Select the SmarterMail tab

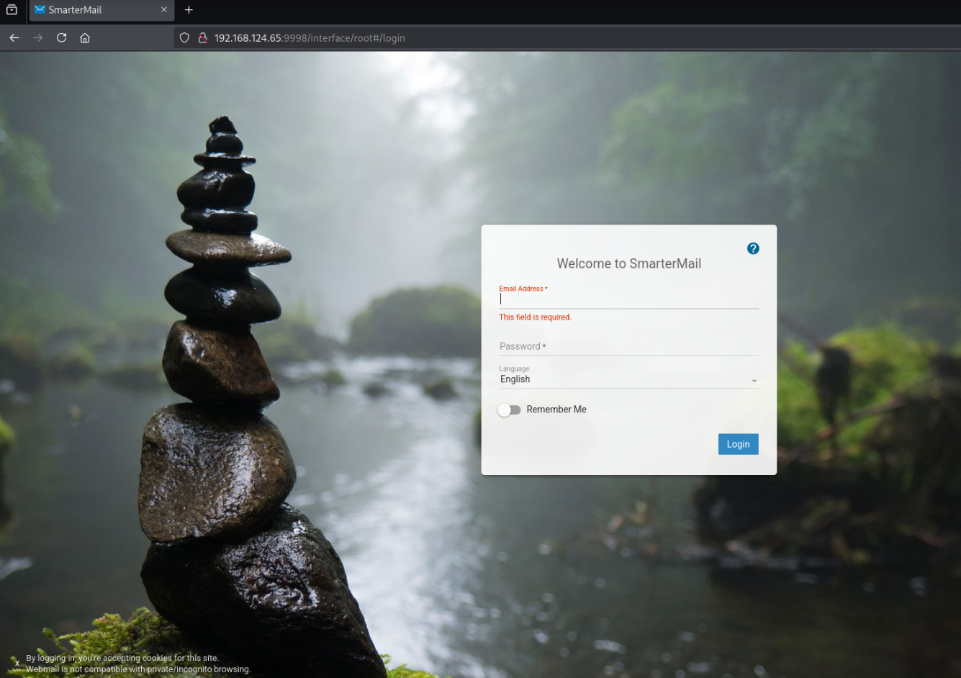tap(101, 10)
